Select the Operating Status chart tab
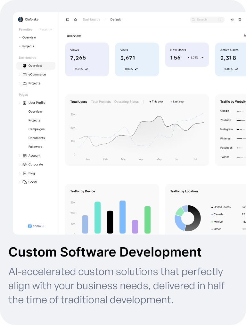 (127, 102)
